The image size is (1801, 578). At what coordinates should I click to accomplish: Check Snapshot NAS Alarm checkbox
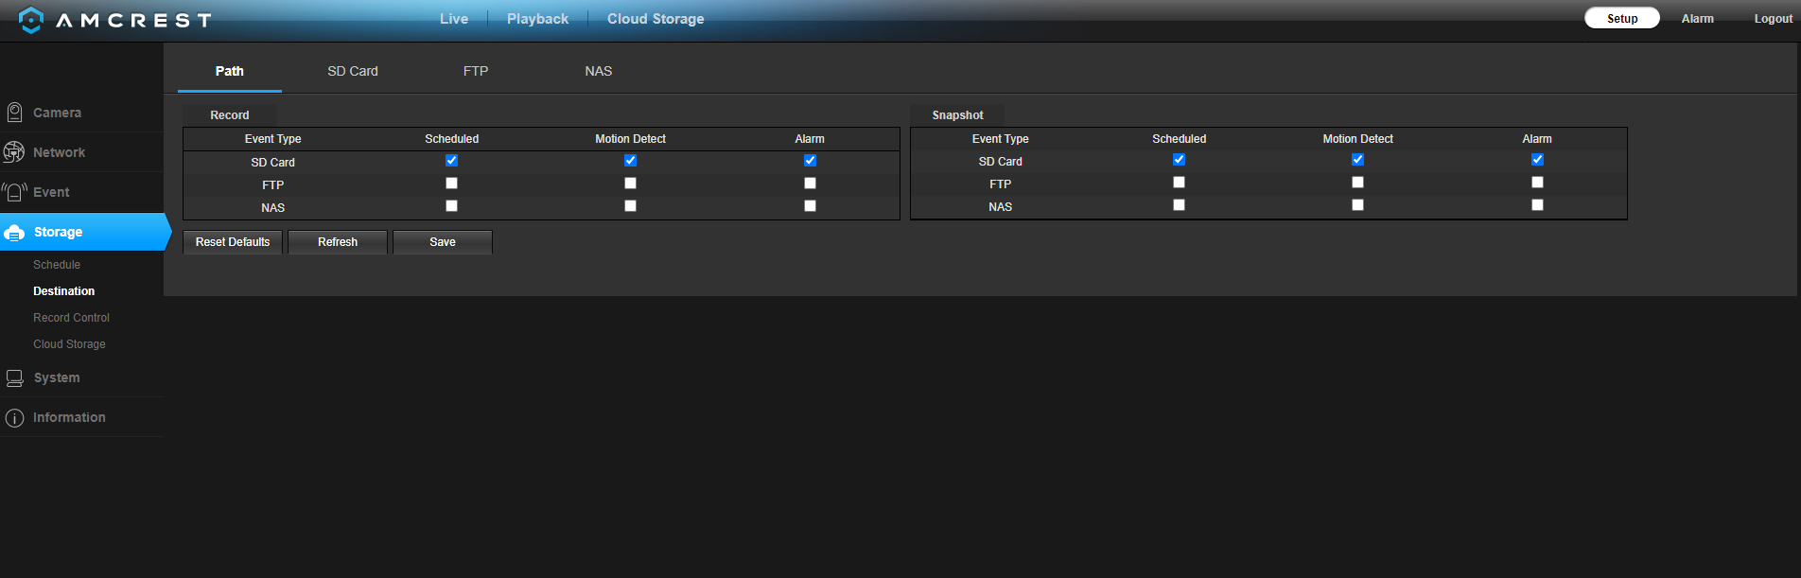click(1537, 205)
